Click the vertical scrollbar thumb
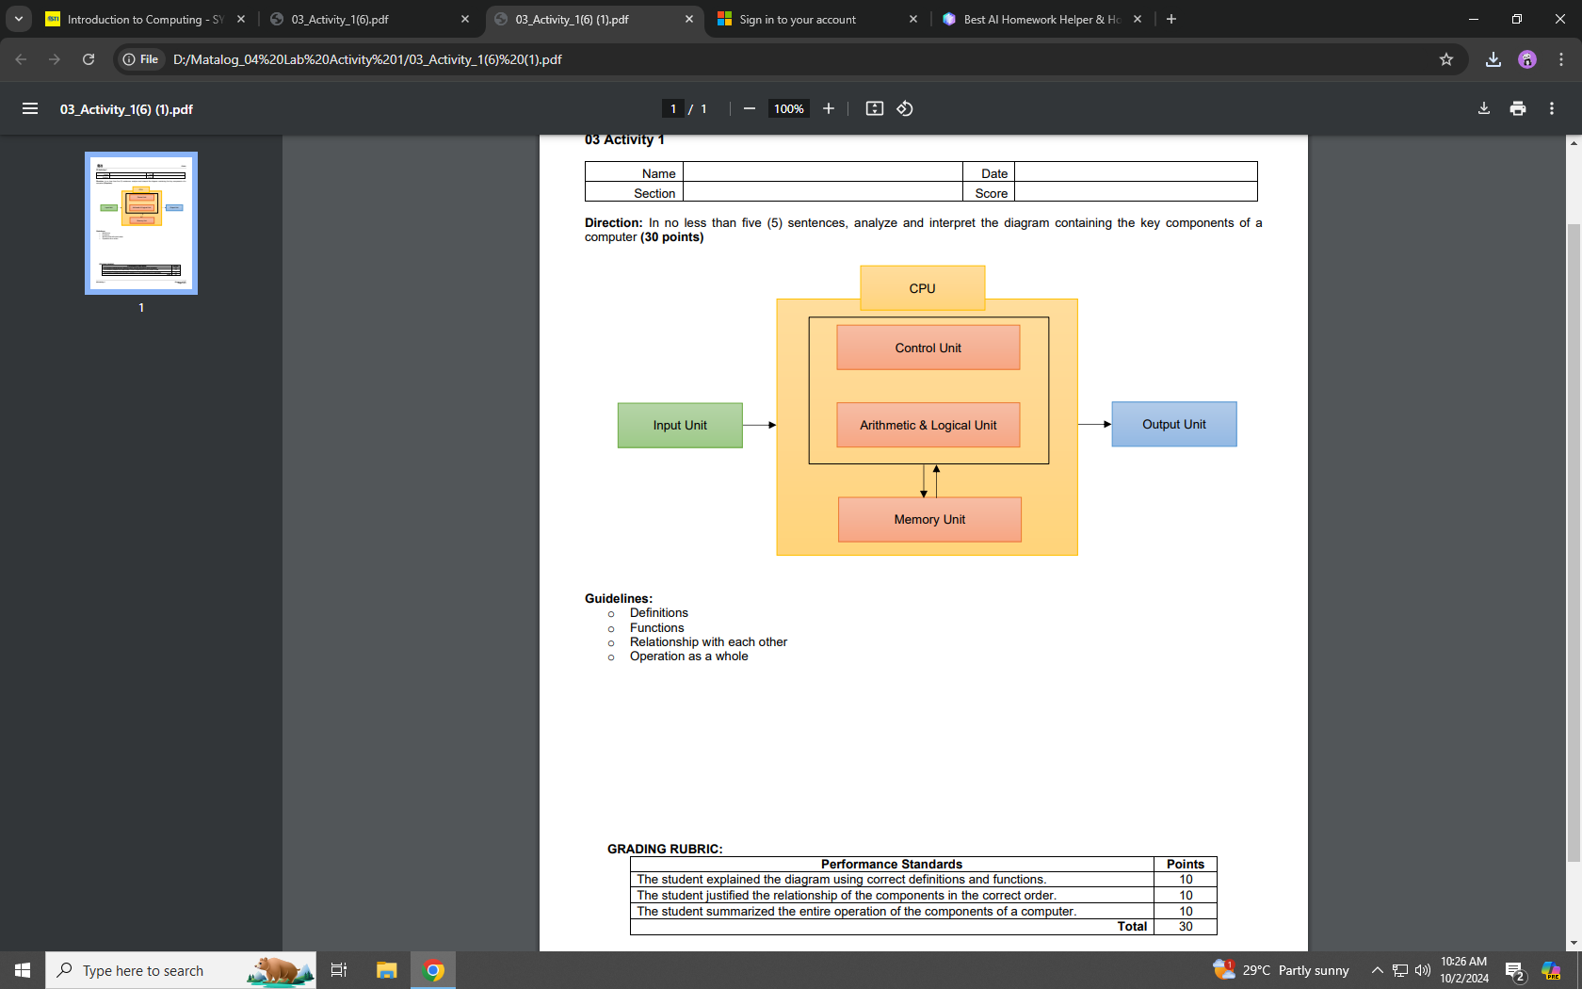Screen dimensions: 1582x989 coord(1574,543)
